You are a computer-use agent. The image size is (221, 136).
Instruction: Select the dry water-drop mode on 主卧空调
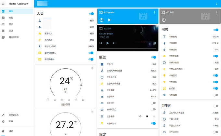pos(69,100)
